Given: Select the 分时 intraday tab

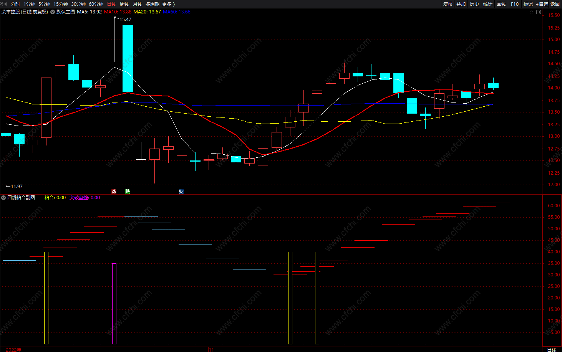Looking at the screenshot, I should tap(15, 4).
